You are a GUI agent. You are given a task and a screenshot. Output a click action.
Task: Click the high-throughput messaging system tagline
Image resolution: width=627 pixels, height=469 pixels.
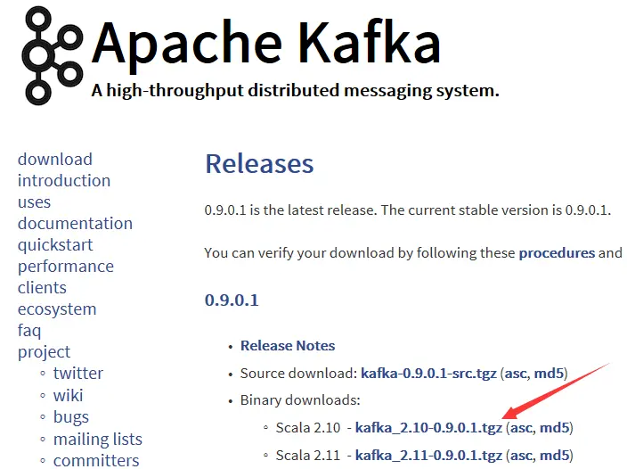pos(295,90)
